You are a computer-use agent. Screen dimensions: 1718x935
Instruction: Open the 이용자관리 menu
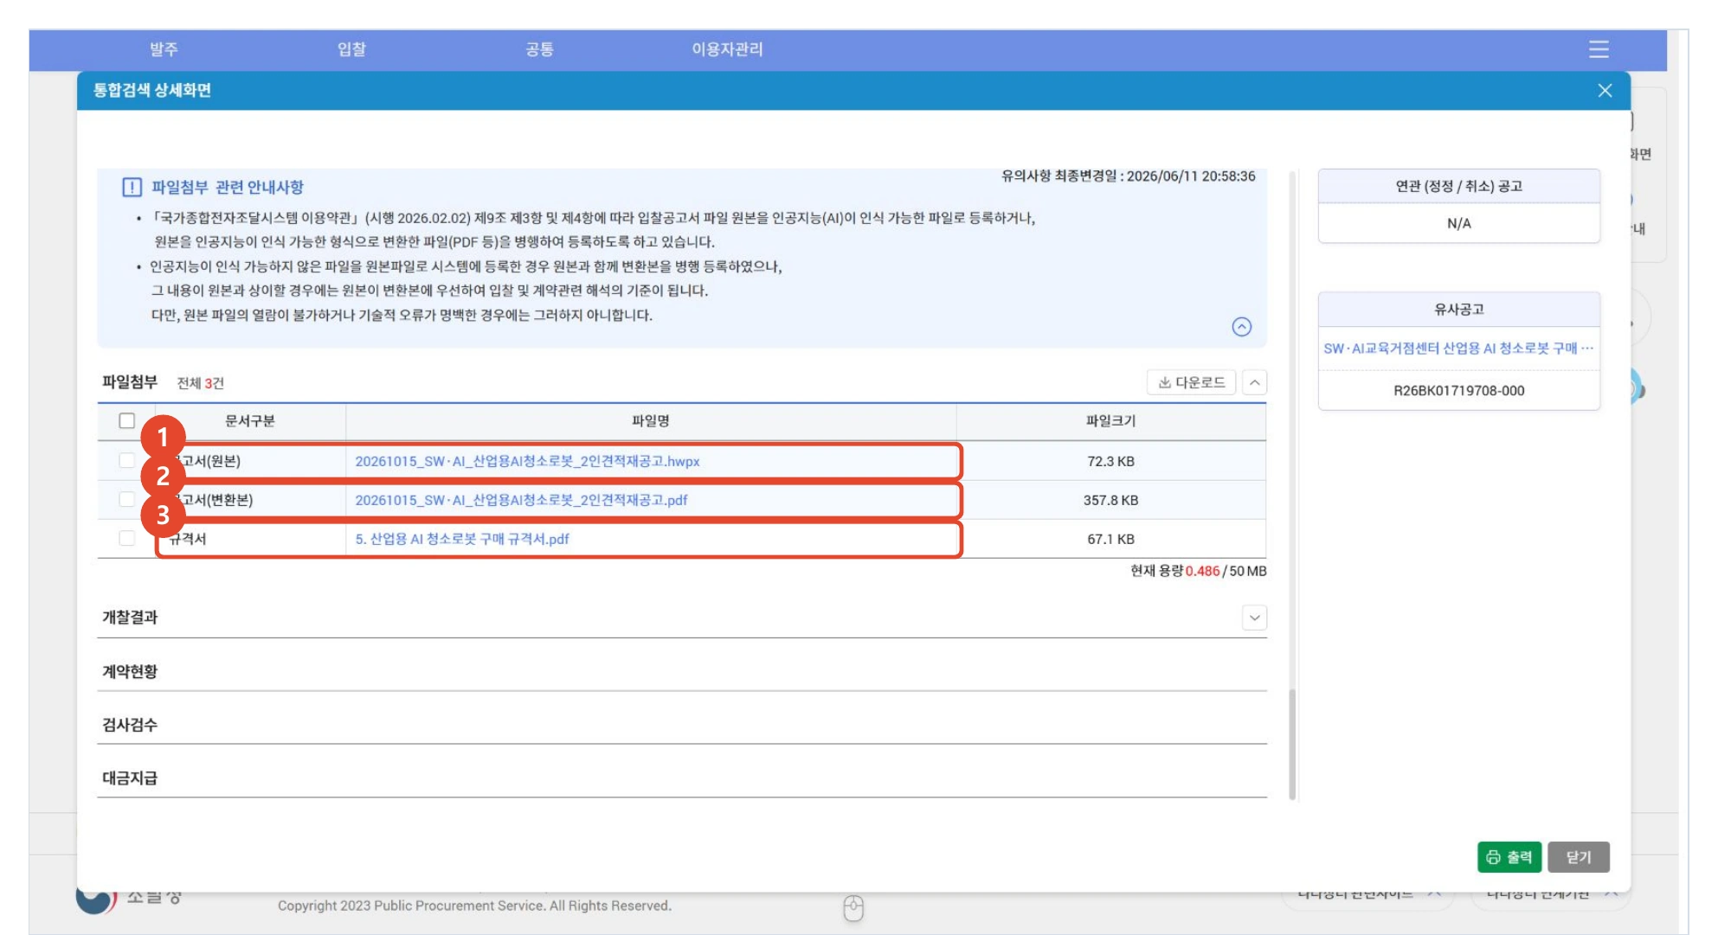click(x=727, y=50)
